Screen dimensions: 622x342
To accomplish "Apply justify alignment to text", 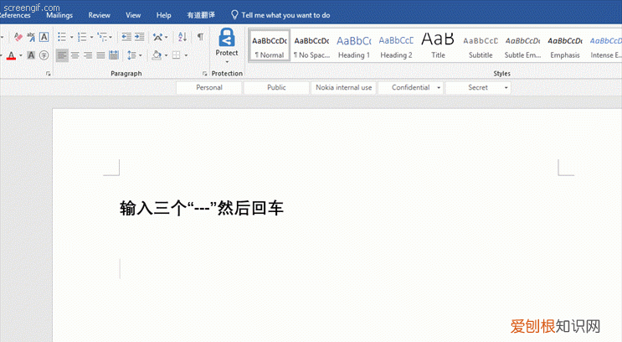I will [x=100, y=55].
